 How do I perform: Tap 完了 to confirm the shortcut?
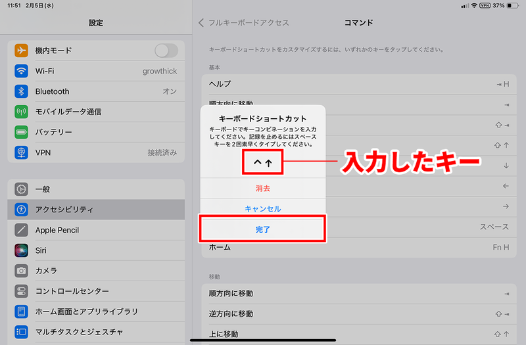[262, 229]
